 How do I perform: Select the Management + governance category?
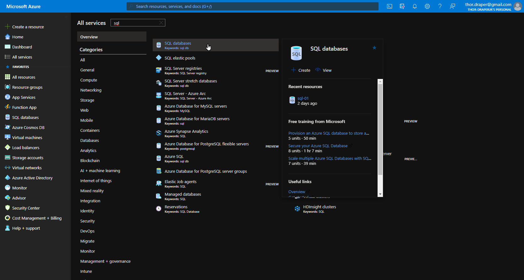click(105, 261)
